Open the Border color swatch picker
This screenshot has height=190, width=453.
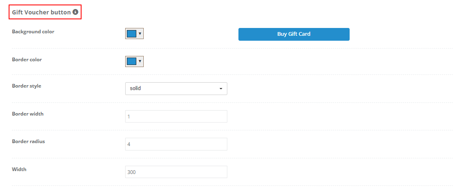pos(132,61)
